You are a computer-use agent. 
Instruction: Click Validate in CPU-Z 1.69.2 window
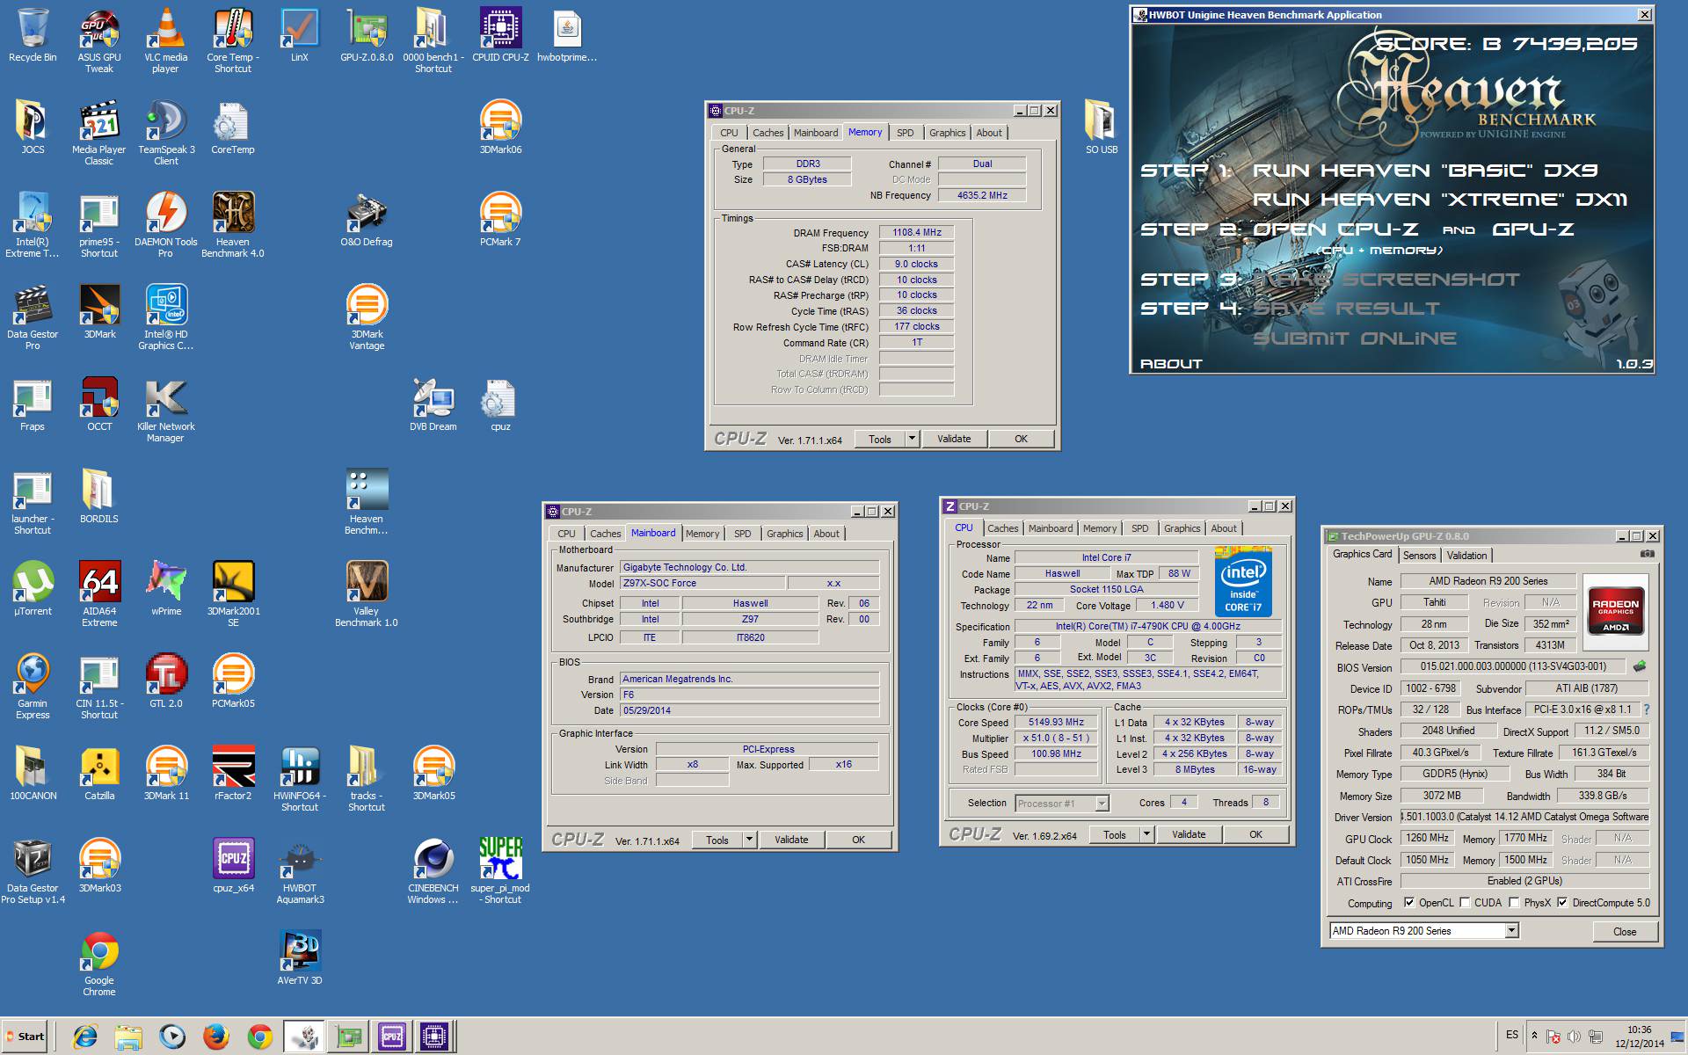coord(1189,834)
